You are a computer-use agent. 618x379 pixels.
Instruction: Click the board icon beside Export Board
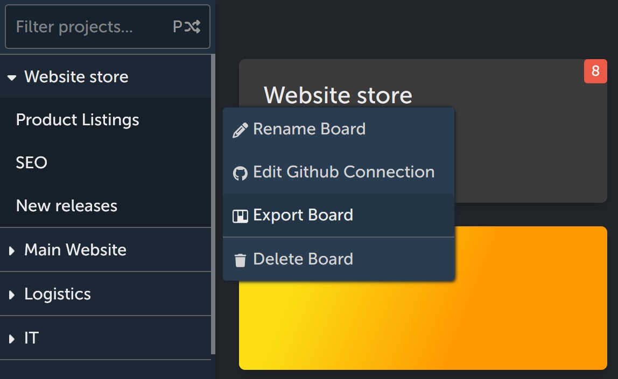(x=240, y=216)
